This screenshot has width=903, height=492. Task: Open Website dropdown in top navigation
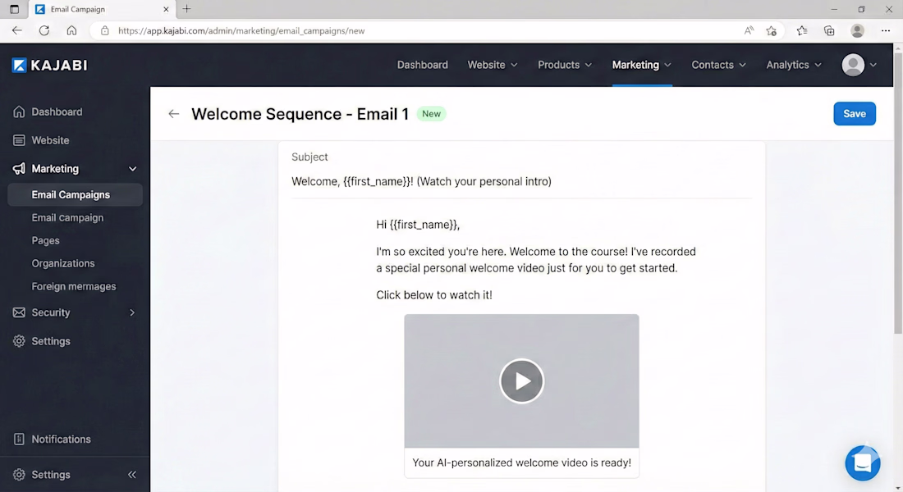493,65
